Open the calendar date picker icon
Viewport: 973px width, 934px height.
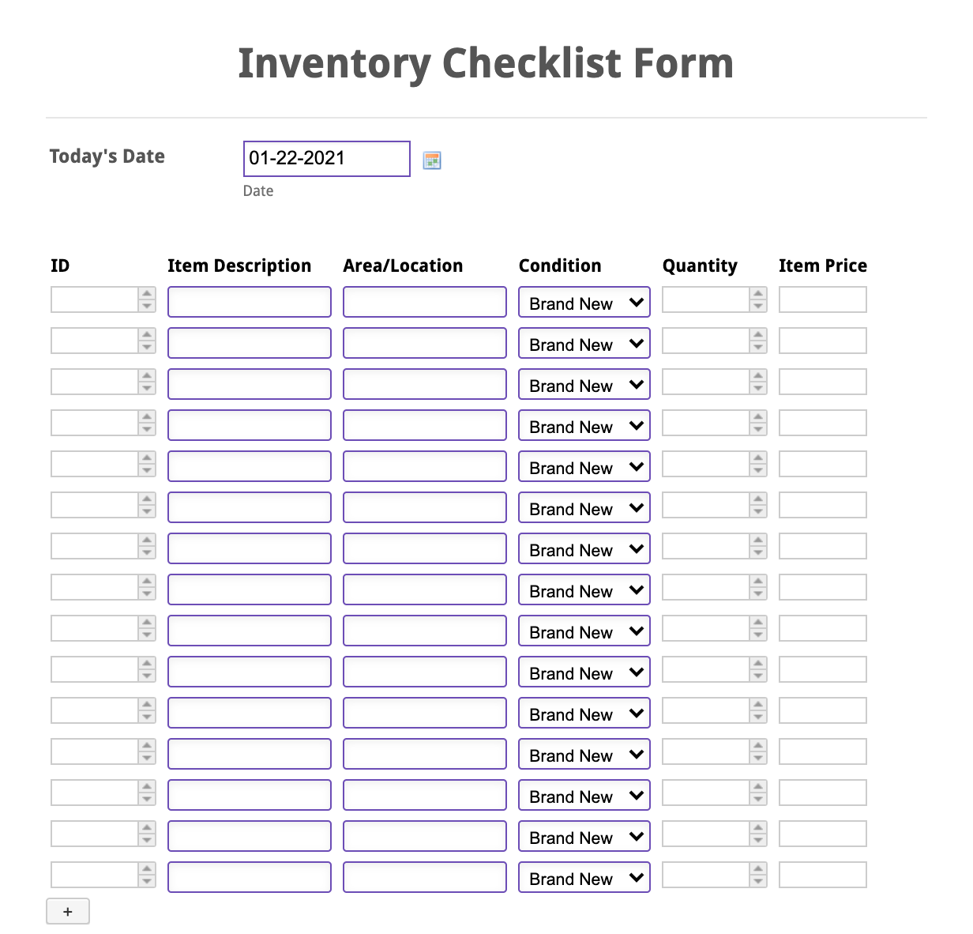click(x=432, y=160)
